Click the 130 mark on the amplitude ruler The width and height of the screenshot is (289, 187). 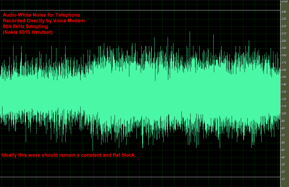284,92
